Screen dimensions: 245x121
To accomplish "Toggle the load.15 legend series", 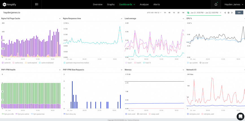I will [x=147, y=63].
